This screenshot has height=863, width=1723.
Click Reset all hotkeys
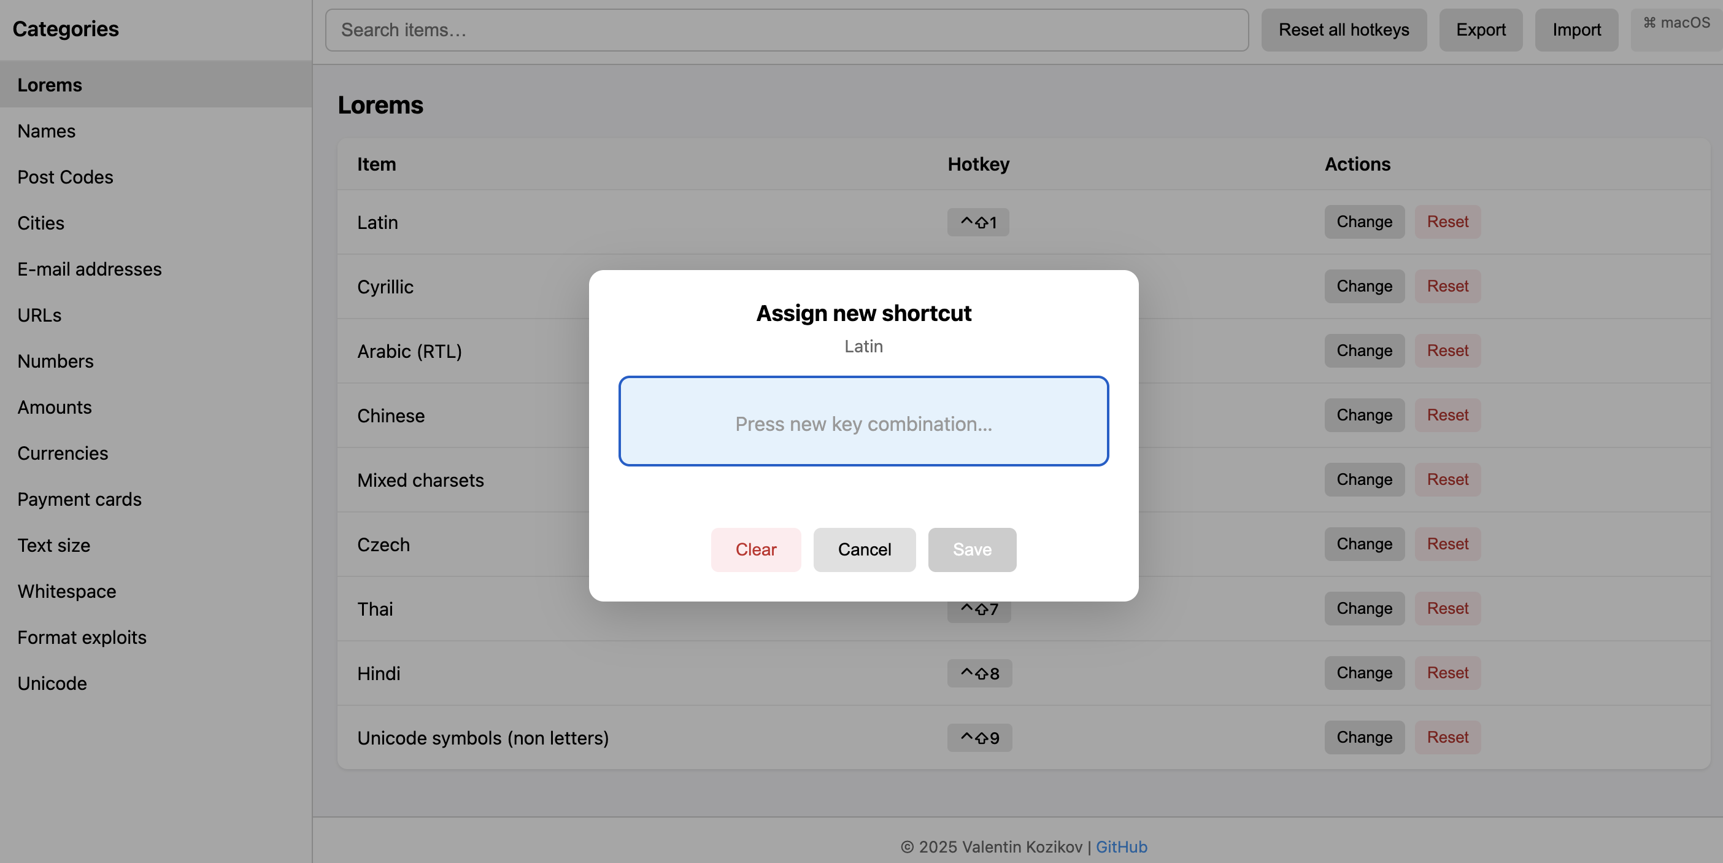click(x=1344, y=29)
